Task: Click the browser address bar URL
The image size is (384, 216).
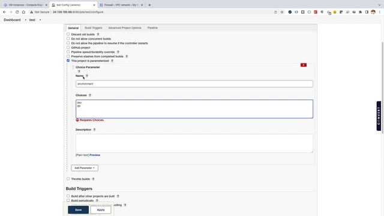Action: click(78, 12)
